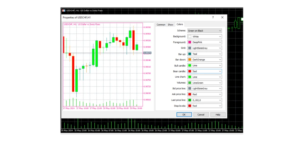Click the Teal swatch beside Bar up

point(190,54)
